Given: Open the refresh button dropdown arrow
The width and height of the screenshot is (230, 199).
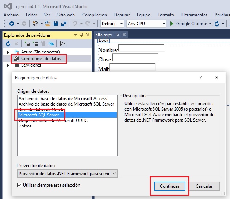Looking at the screenshot, I should tap(223, 24).
